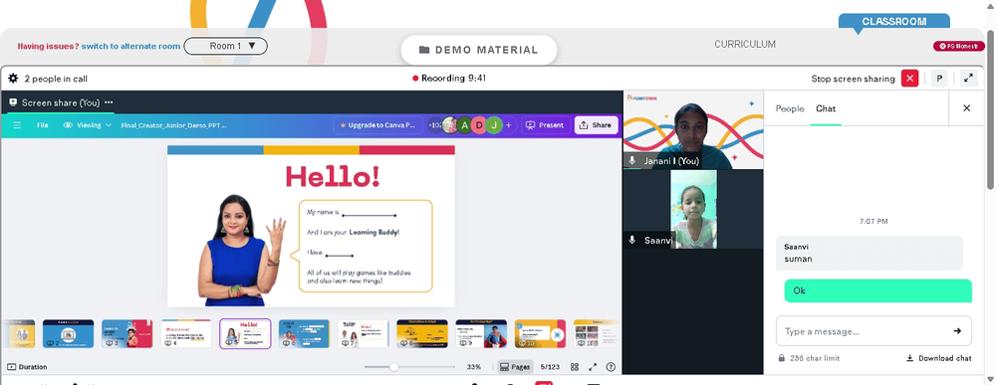Screen dimensions: 996x385
Task: Open grid view icon
Action: pyautogui.click(x=575, y=367)
